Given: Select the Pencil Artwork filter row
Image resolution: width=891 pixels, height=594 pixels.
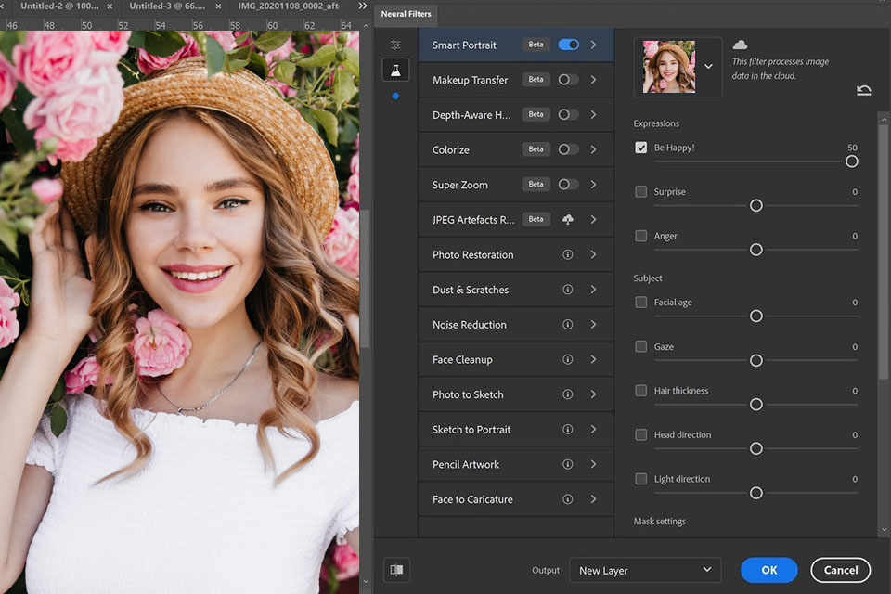Looking at the screenshot, I should click(x=516, y=464).
